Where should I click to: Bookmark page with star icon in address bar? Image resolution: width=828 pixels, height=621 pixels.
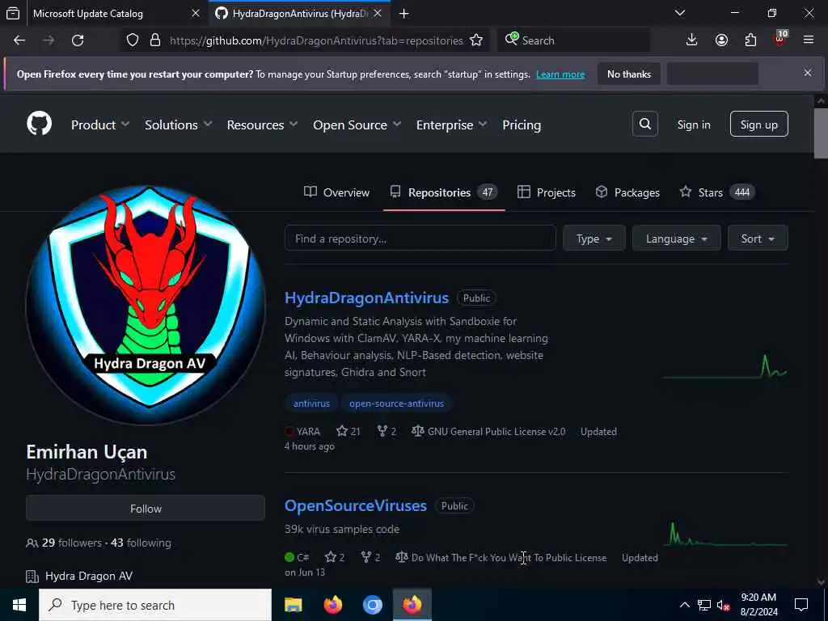(475, 40)
